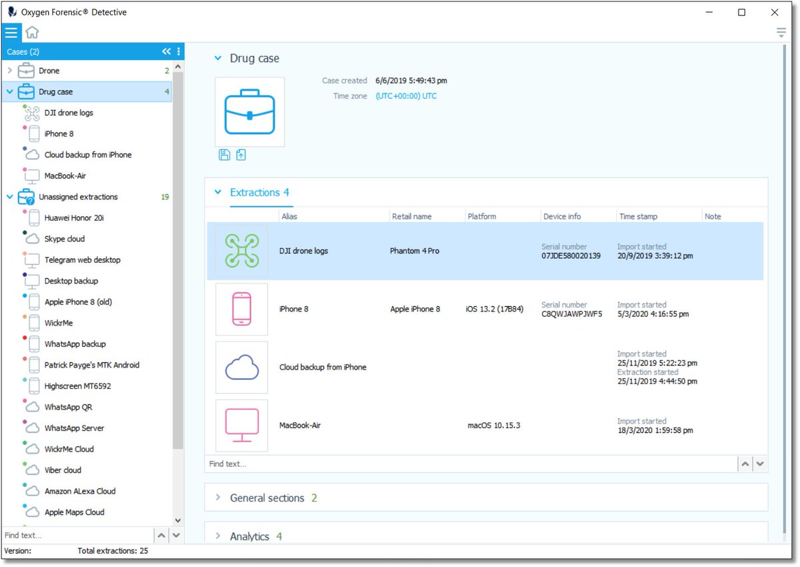Select WickrMe Cloud in tree
Viewport: 800px width, 567px height.
coord(69,450)
